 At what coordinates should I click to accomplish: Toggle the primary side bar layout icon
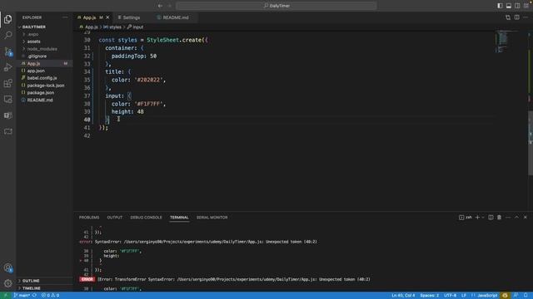tap(500, 6)
